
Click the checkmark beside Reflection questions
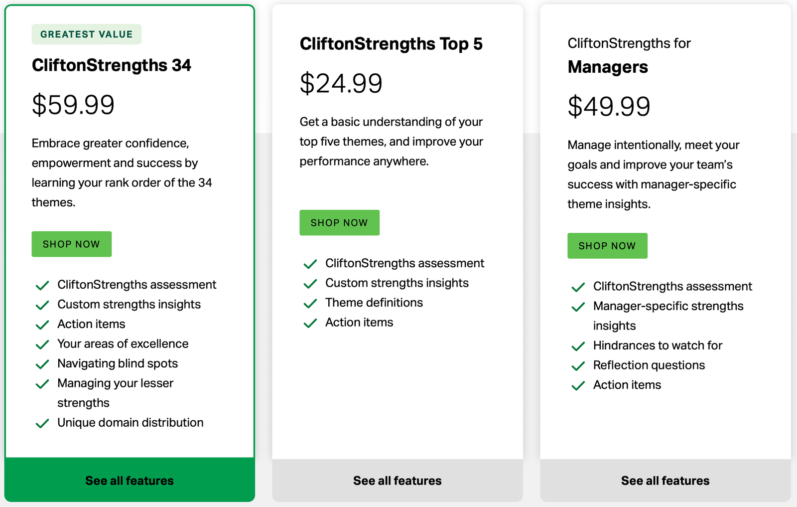578,366
